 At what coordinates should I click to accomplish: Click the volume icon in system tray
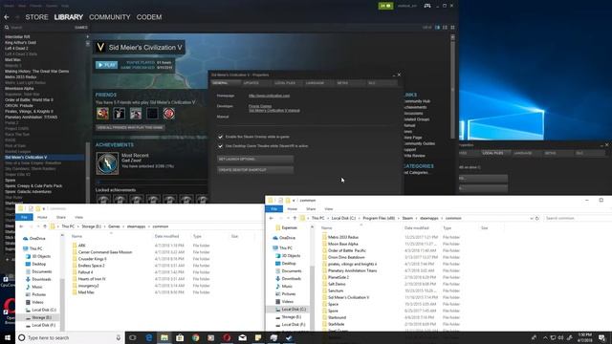(x=561, y=337)
